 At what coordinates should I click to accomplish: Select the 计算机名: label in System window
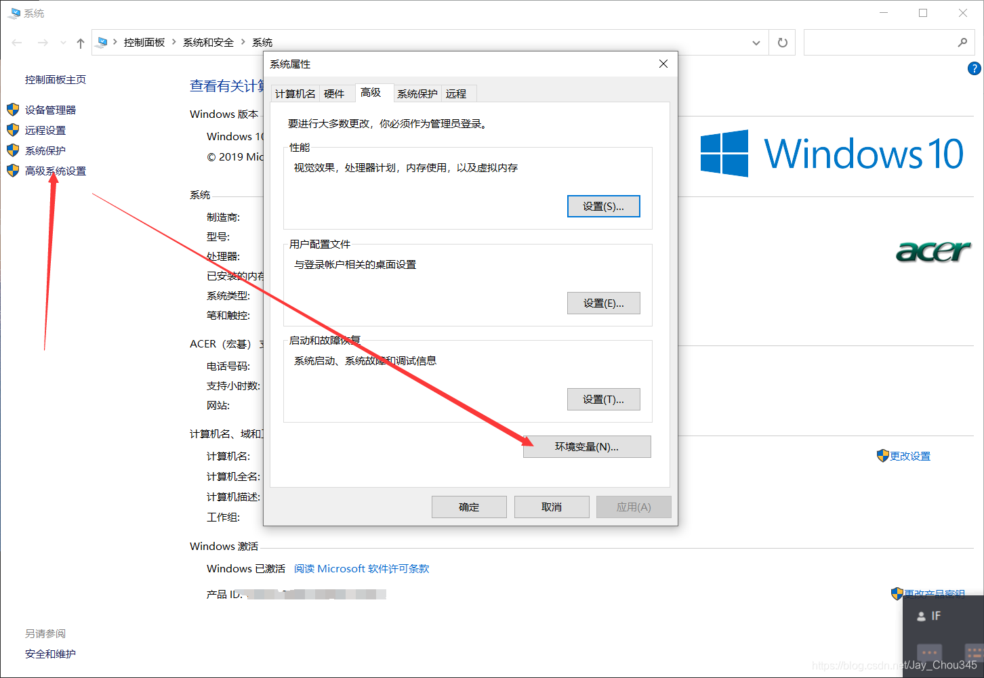point(228,456)
